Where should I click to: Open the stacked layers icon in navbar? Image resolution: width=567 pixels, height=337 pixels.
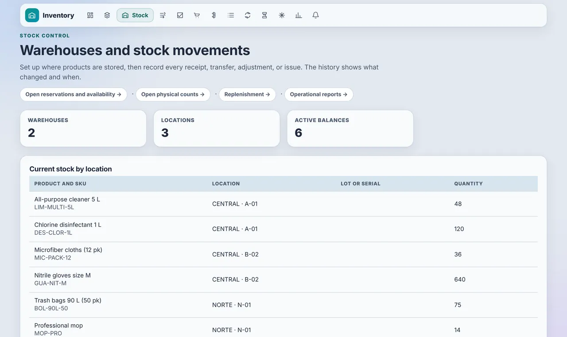pos(107,15)
